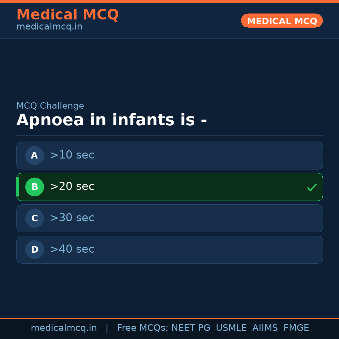Click NEET PG in the footer
Image resolution: width=339 pixels, height=339 pixels.
(x=191, y=328)
